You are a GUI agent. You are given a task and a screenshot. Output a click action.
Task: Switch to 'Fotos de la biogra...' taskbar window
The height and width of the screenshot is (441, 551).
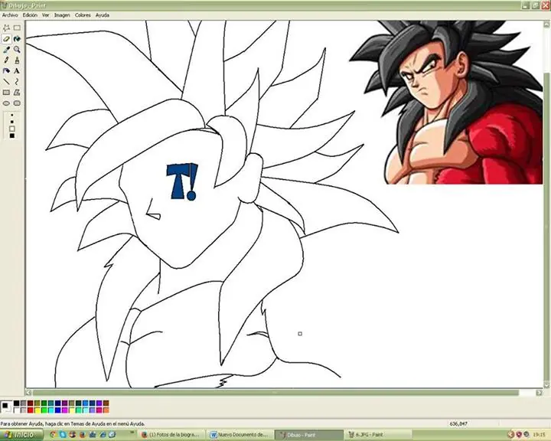pyautogui.click(x=171, y=435)
